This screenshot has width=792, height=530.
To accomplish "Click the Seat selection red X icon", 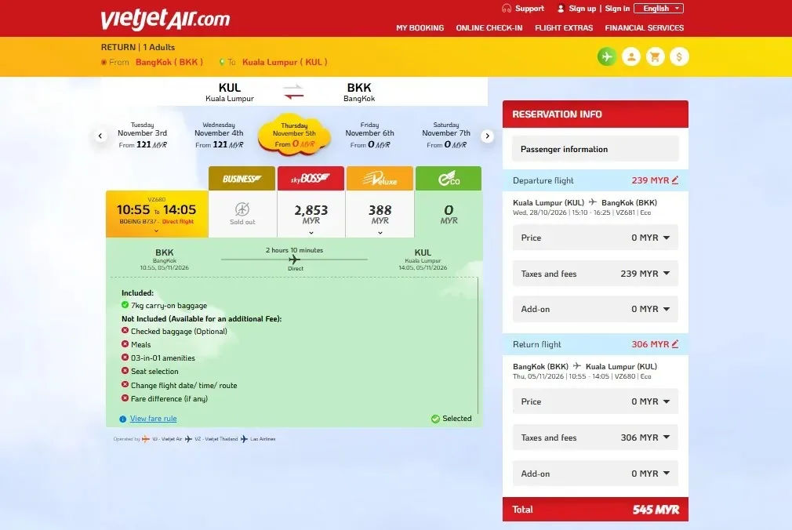I will 125,370.
